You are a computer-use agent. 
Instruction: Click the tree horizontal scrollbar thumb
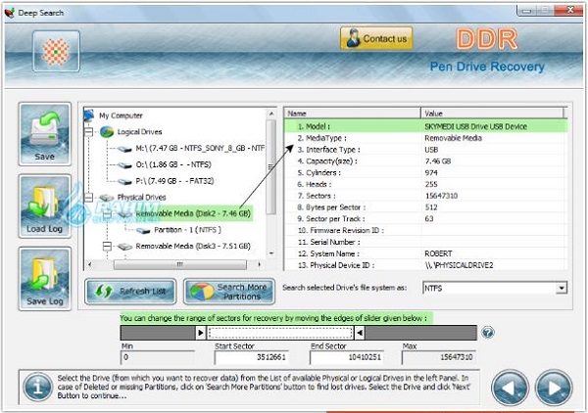tap(180, 264)
